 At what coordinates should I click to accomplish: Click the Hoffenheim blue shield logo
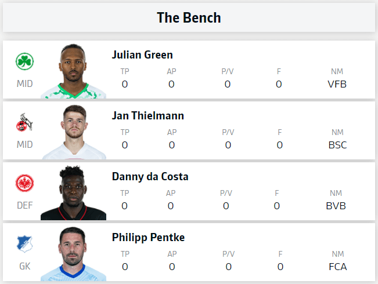24,244
